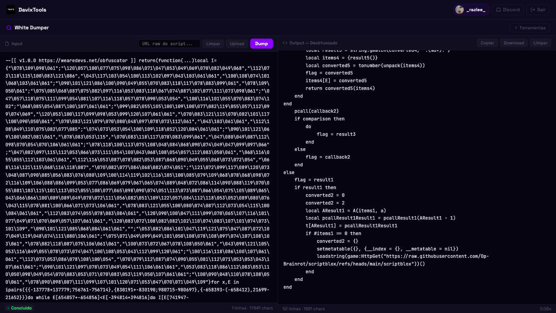Clear the output panel with Limpar
The height and width of the screenshot is (313, 556).
click(541, 43)
